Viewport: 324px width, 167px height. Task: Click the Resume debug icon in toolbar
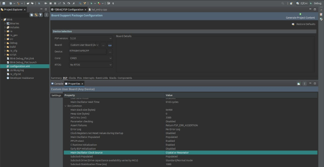click(46, 3)
